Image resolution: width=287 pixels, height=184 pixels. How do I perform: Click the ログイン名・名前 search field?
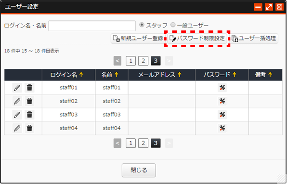pos(92,26)
